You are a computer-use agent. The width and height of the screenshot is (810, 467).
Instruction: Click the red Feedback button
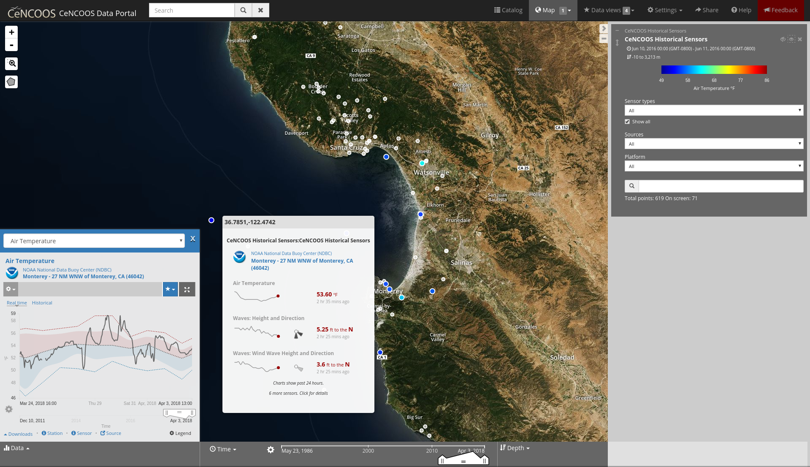[x=781, y=10]
